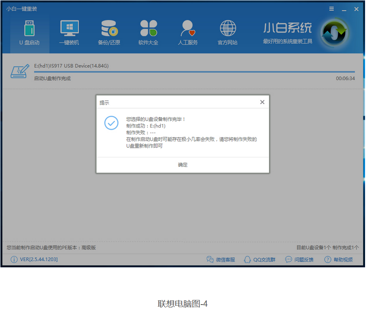Open QQ交流群 link
The width and height of the screenshot is (368, 310).
[260, 259]
